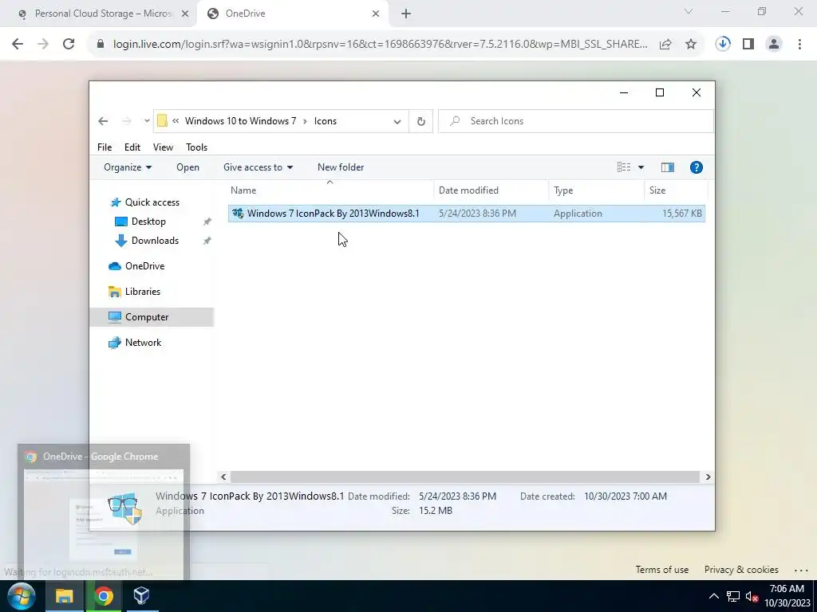The image size is (817, 612).
Task: Refresh the Icons folder view
Action: tap(421, 122)
